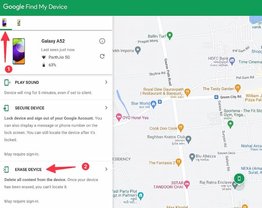Click the Erase Device icon
This screenshot has height=208, width=262.
coord(6,169)
